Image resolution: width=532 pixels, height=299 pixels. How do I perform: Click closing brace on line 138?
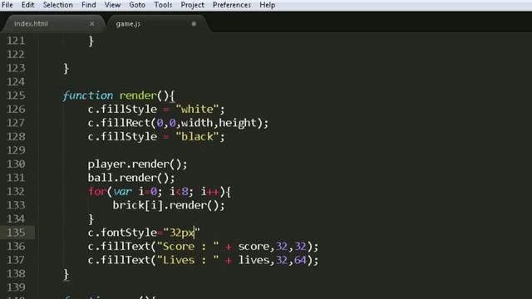click(x=66, y=274)
